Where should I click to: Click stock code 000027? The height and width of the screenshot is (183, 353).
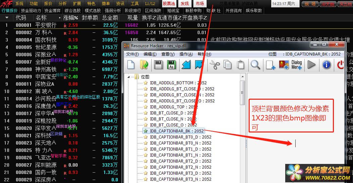(23, 165)
